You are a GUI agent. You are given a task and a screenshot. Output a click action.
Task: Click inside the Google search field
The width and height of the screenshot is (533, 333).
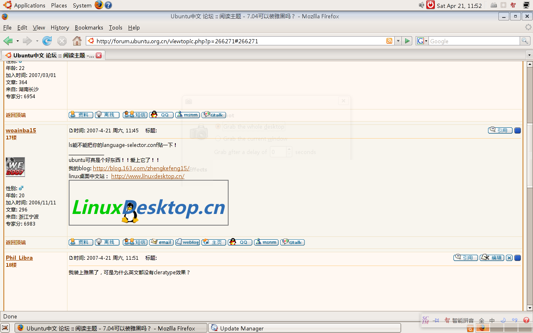coord(474,41)
